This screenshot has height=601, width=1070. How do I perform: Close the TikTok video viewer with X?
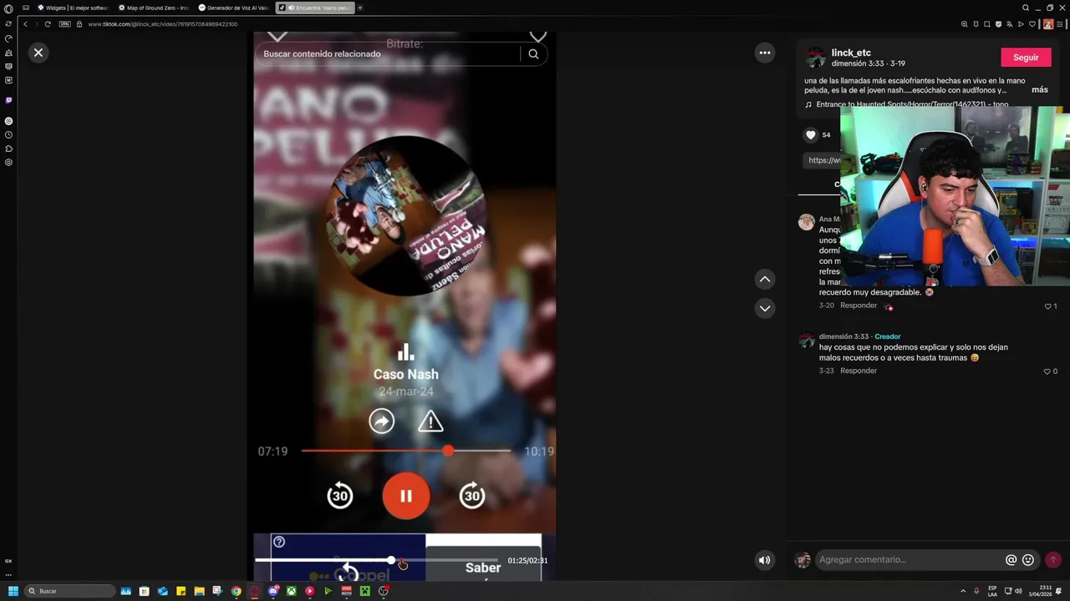pos(38,53)
